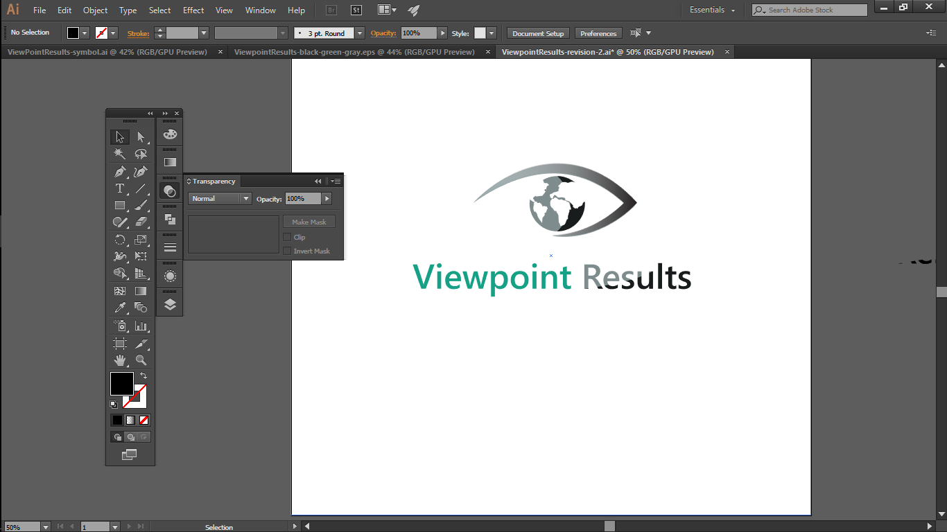Open the Color panel palette icon

(x=170, y=134)
